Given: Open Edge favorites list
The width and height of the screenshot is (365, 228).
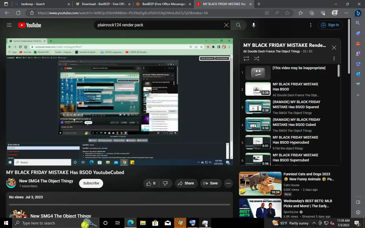Looking at the screenshot, I should tap(301, 13).
